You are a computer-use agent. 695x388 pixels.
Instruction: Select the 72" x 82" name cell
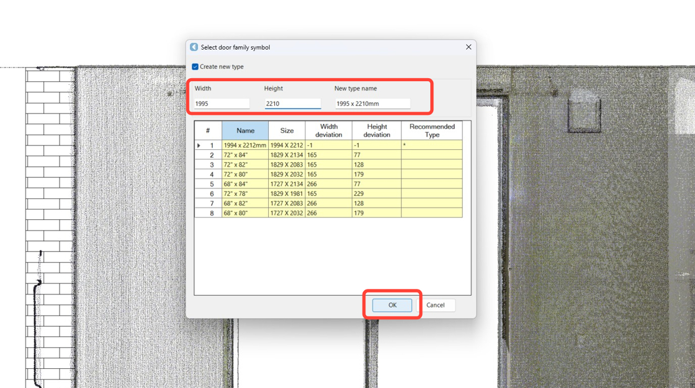245,165
